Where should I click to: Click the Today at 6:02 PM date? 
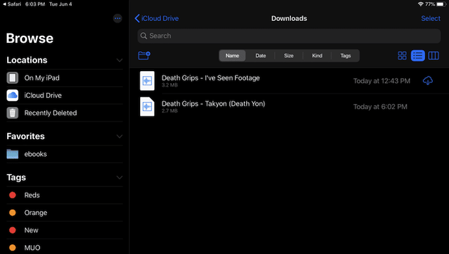(x=380, y=107)
